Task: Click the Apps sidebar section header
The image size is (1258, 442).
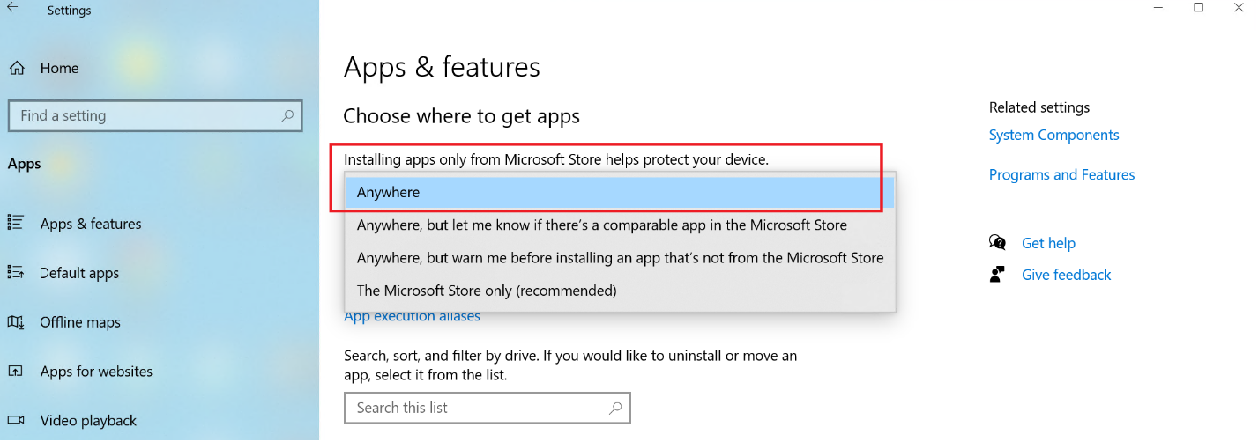Action: point(24,164)
